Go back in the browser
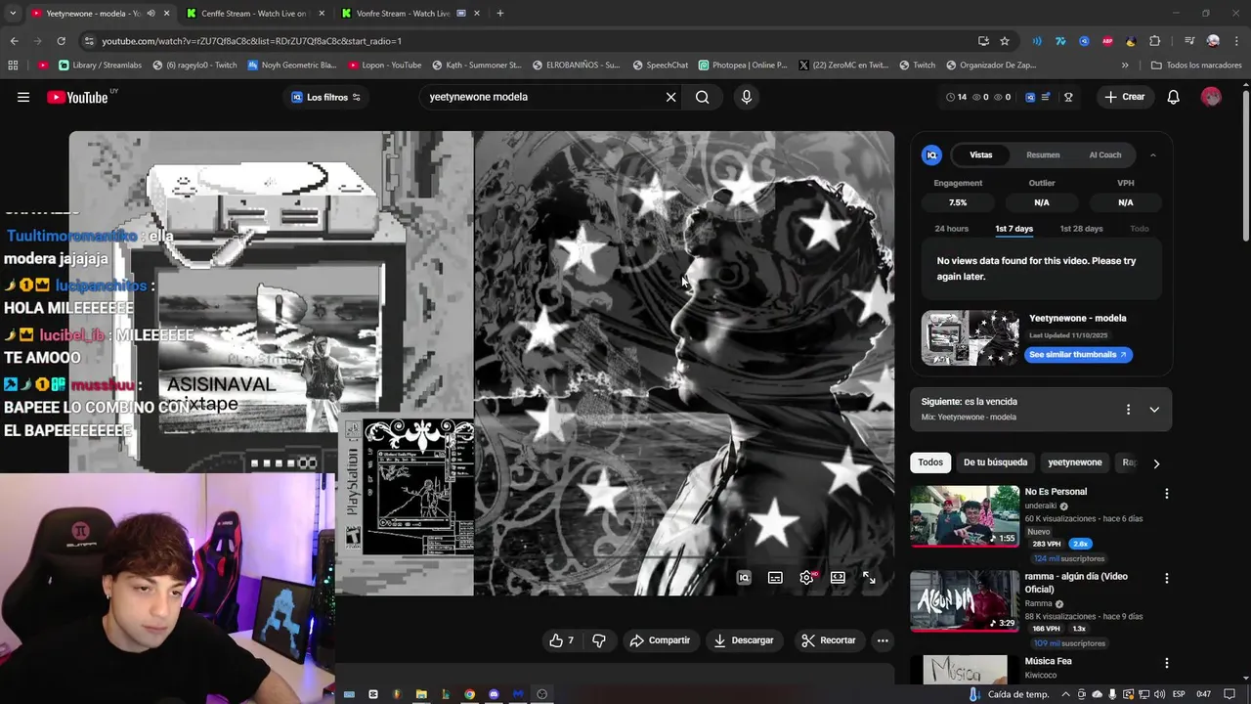The height and width of the screenshot is (704, 1251). click(x=14, y=41)
